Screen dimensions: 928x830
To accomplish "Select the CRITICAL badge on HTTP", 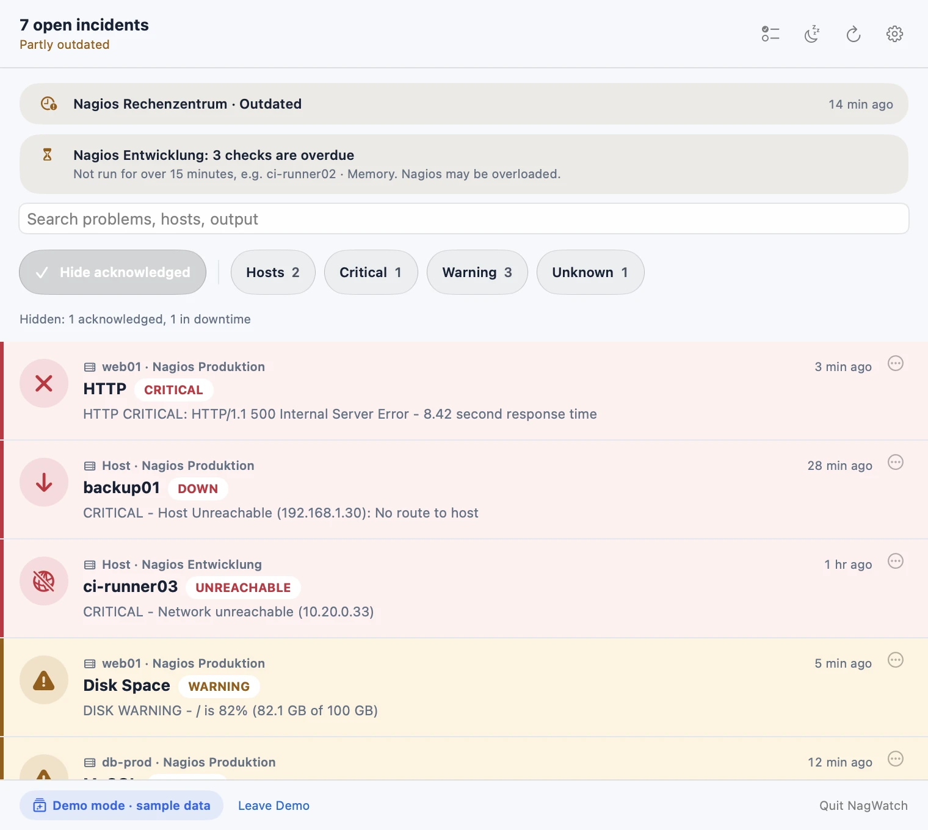I will (173, 390).
